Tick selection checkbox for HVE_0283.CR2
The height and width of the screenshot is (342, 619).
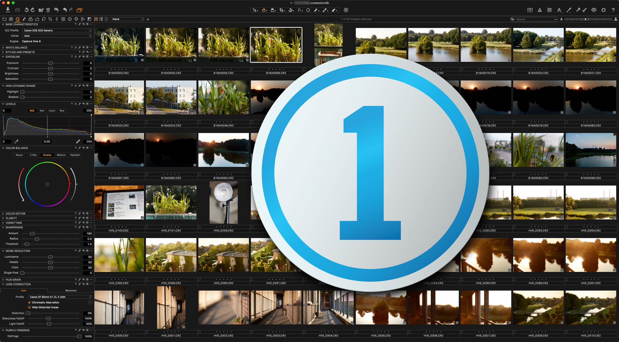(x=514, y=227)
